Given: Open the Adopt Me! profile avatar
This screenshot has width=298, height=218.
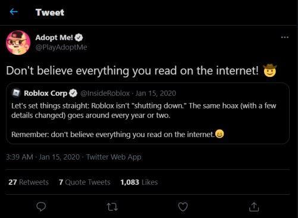Looking at the screenshot, I should click(x=18, y=42).
